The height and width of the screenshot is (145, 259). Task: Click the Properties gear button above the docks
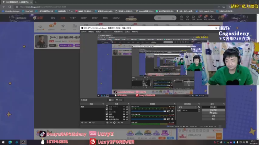click(111, 100)
